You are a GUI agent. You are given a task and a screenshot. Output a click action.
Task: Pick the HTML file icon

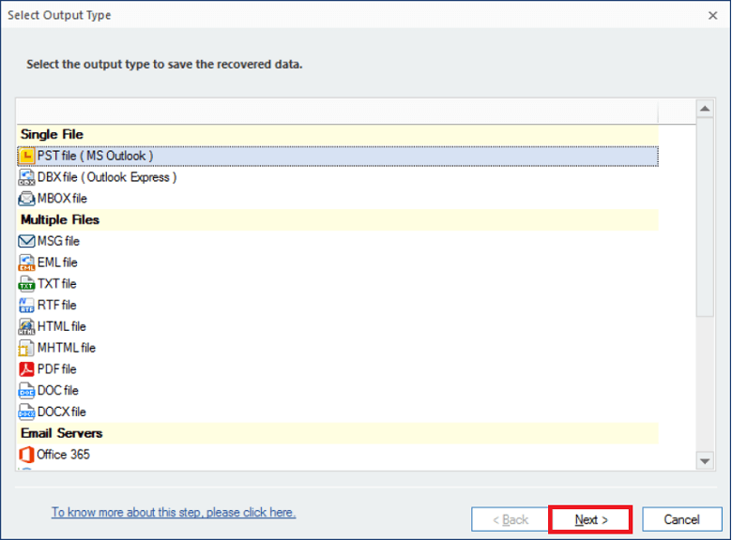click(x=26, y=326)
